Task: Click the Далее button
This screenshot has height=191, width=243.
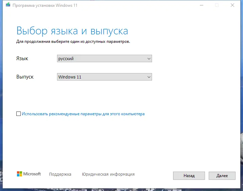Action: tap(222, 176)
